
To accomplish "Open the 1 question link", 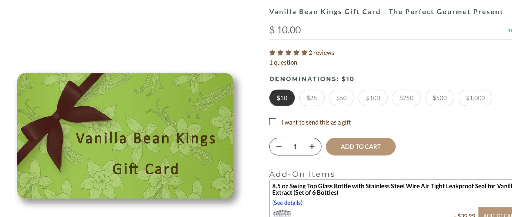I will [x=283, y=63].
